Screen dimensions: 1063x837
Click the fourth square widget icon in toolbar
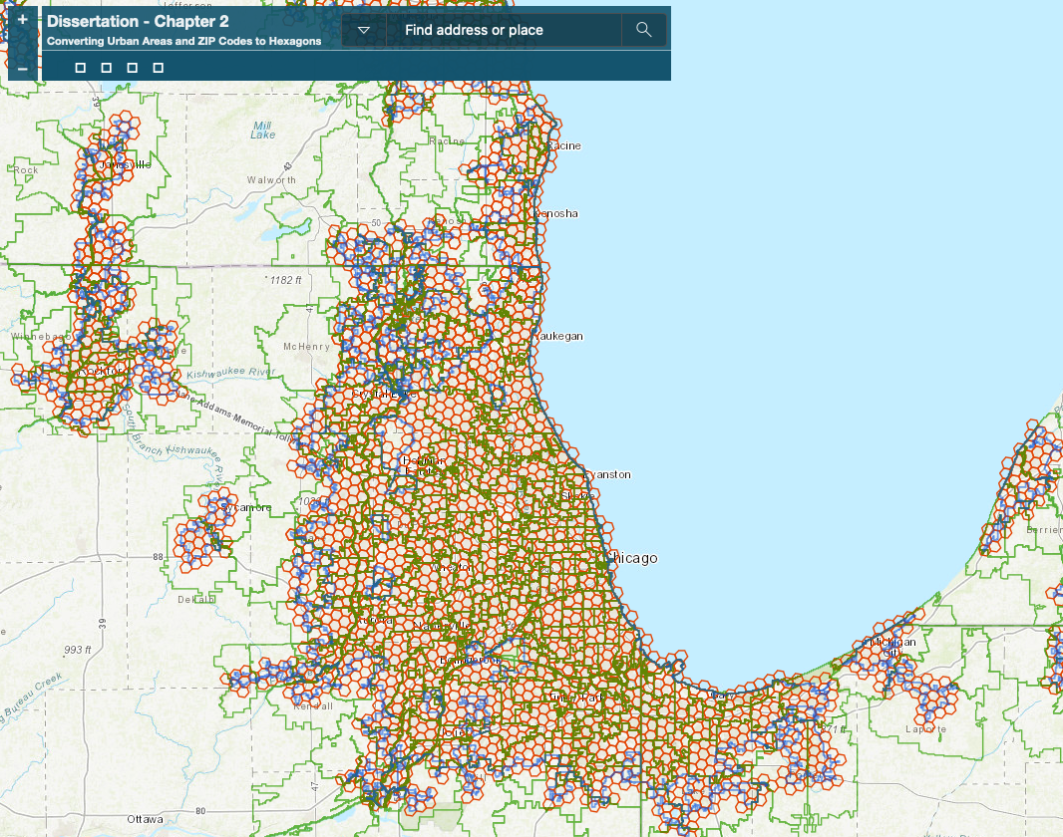pyautogui.click(x=159, y=68)
